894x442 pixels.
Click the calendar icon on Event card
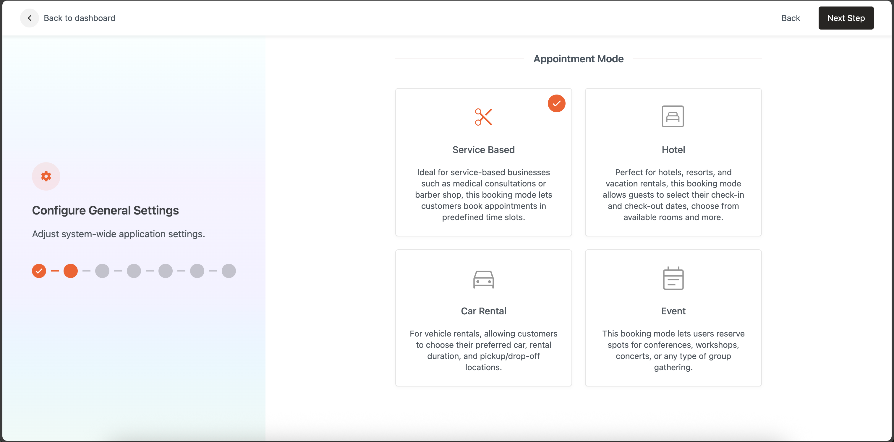point(673,278)
